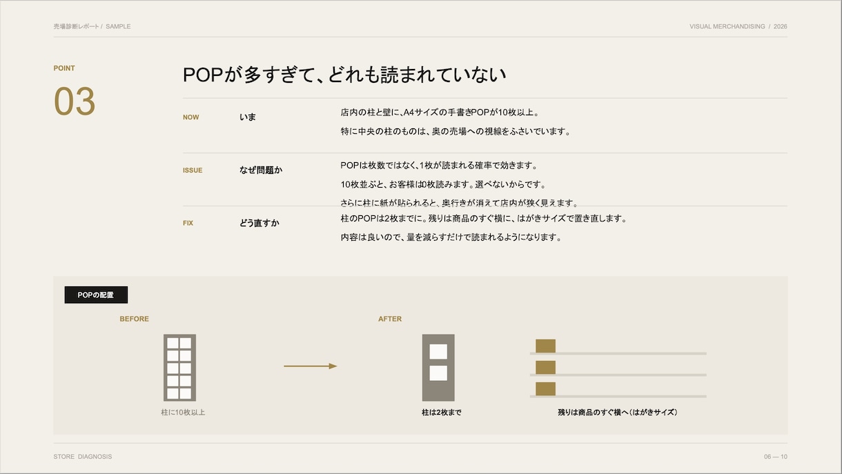Select the AFTER pillar icon with two POPs
The height and width of the screenshot is (474, 842).
(x=438, y=368)
